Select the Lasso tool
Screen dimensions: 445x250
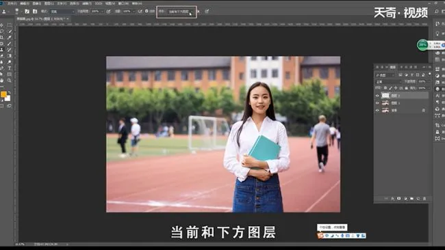[x=2, y=31]
